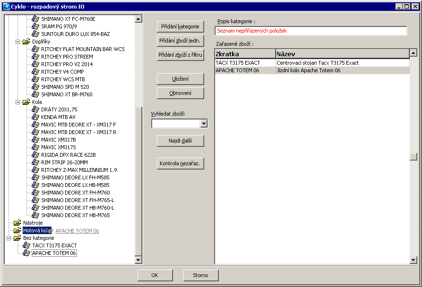Click the item icon beside SHIMANO XT FC-M760E
This screenshot has height=287, width=422.
coord(35,19)
